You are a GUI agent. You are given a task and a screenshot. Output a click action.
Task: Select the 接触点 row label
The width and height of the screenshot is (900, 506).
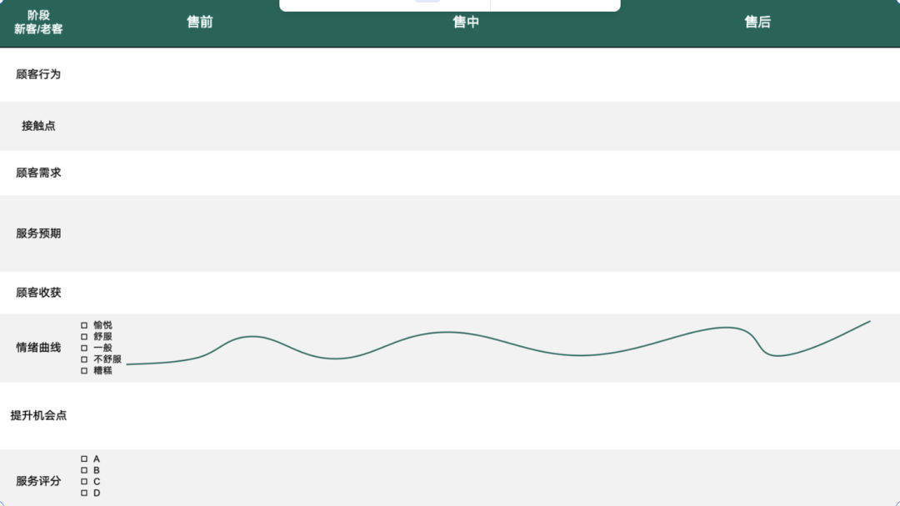(38, 126)
